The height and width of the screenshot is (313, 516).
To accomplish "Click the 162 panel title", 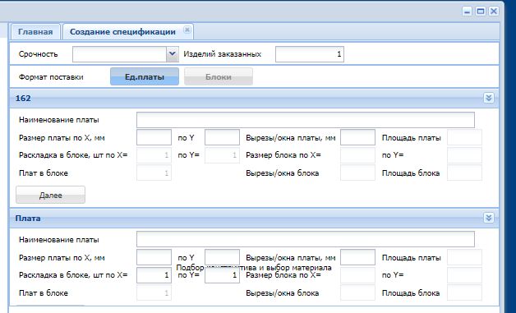I will point(23,98).
